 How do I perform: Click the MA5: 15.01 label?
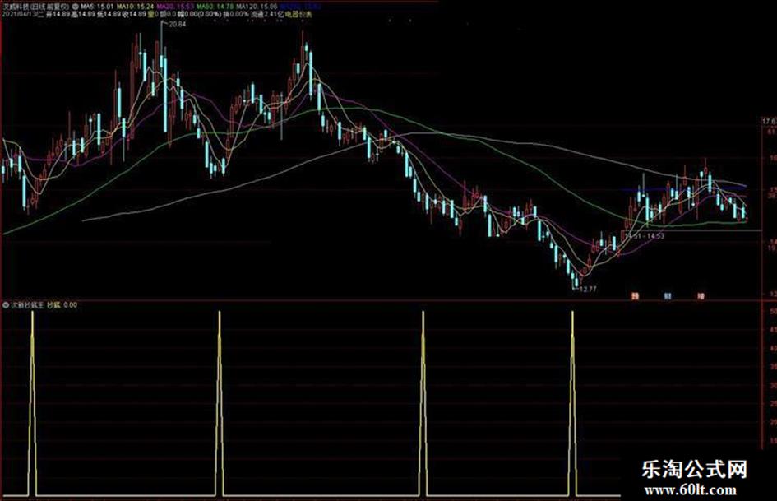(97, 7)
